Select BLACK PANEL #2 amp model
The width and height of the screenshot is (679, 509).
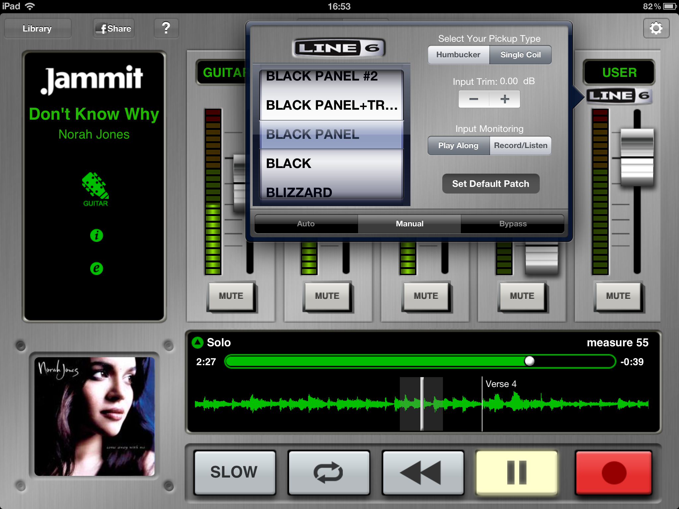click(x=332, y=77)
